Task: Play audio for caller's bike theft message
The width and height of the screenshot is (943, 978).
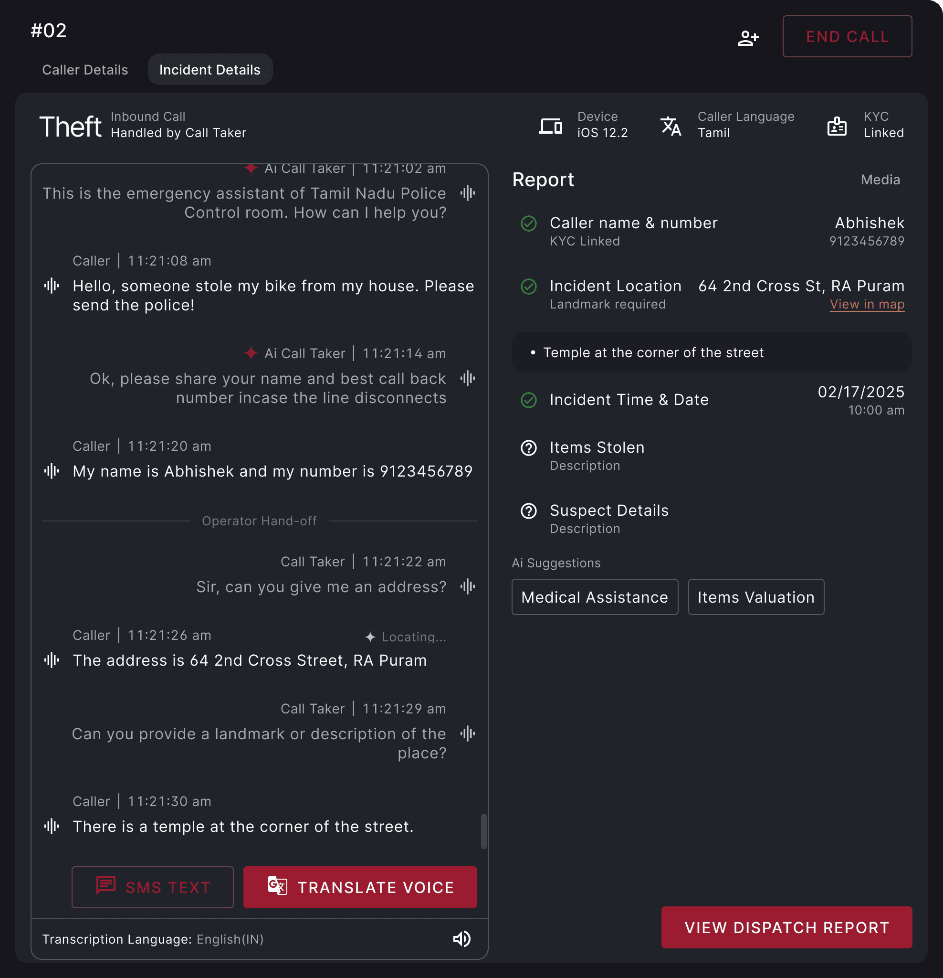Action: [52, 286]
